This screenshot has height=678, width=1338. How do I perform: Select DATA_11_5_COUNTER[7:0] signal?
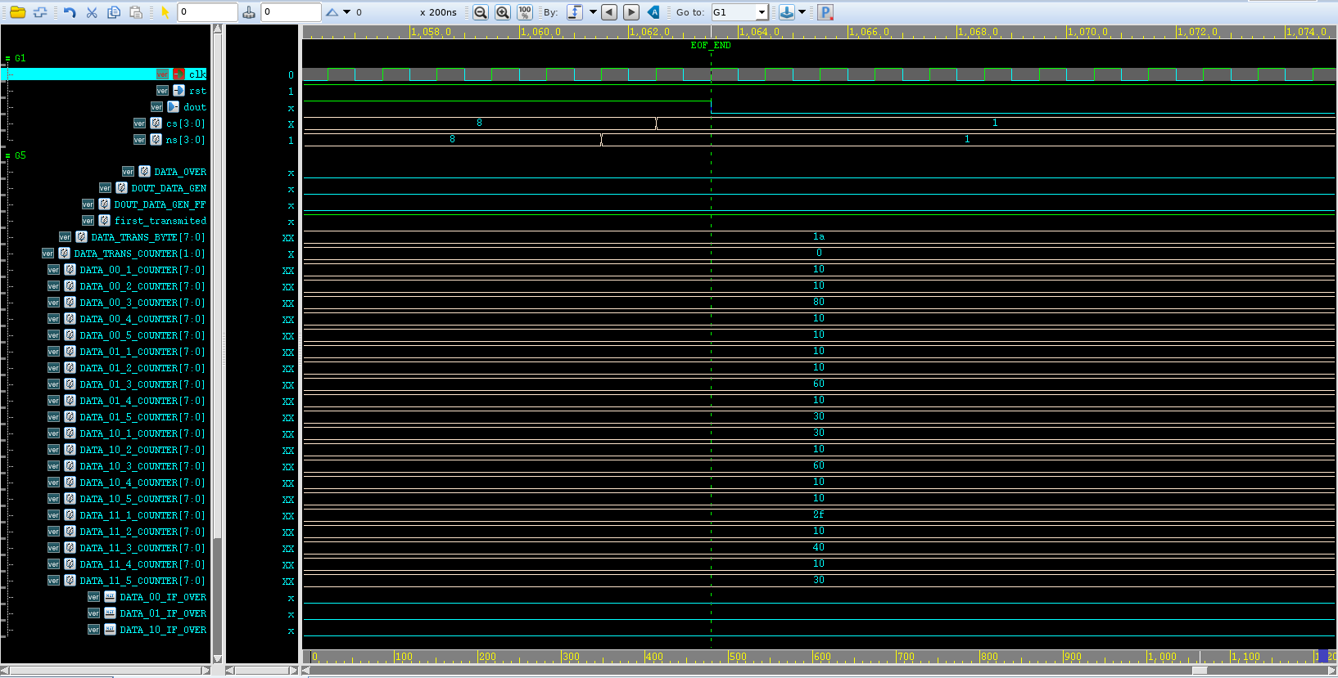coord(142,581)
